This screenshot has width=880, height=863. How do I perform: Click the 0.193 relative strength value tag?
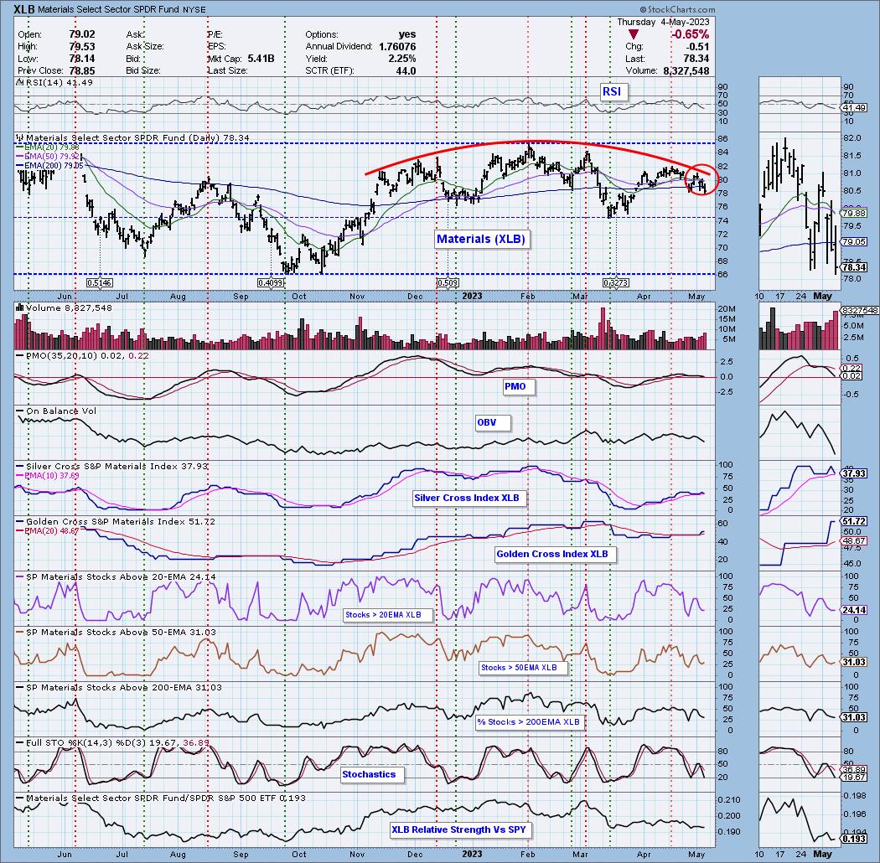tap(855, 839)
